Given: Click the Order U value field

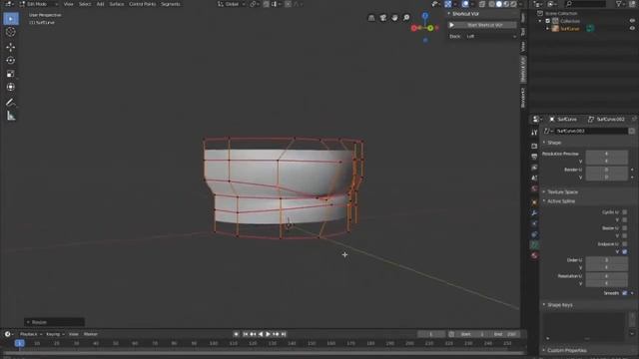Looking at the screenshot, I should click(x=607, y=259).
